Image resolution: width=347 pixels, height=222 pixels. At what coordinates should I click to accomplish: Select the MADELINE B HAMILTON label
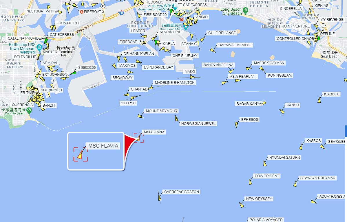(175, 83)
